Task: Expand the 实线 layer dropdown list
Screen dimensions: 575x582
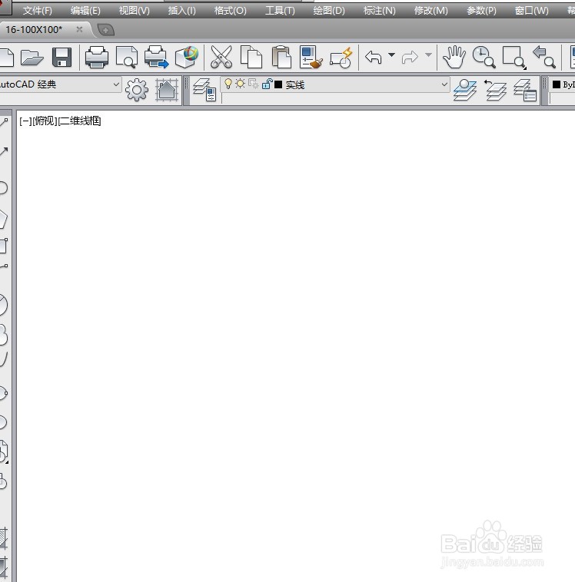Action: pos(444,84)
